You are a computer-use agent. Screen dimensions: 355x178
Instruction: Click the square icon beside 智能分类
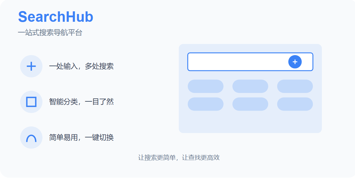point(31,102)
